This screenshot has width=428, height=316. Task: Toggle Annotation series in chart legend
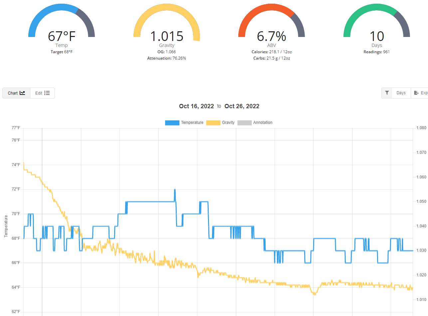(255, 123)
